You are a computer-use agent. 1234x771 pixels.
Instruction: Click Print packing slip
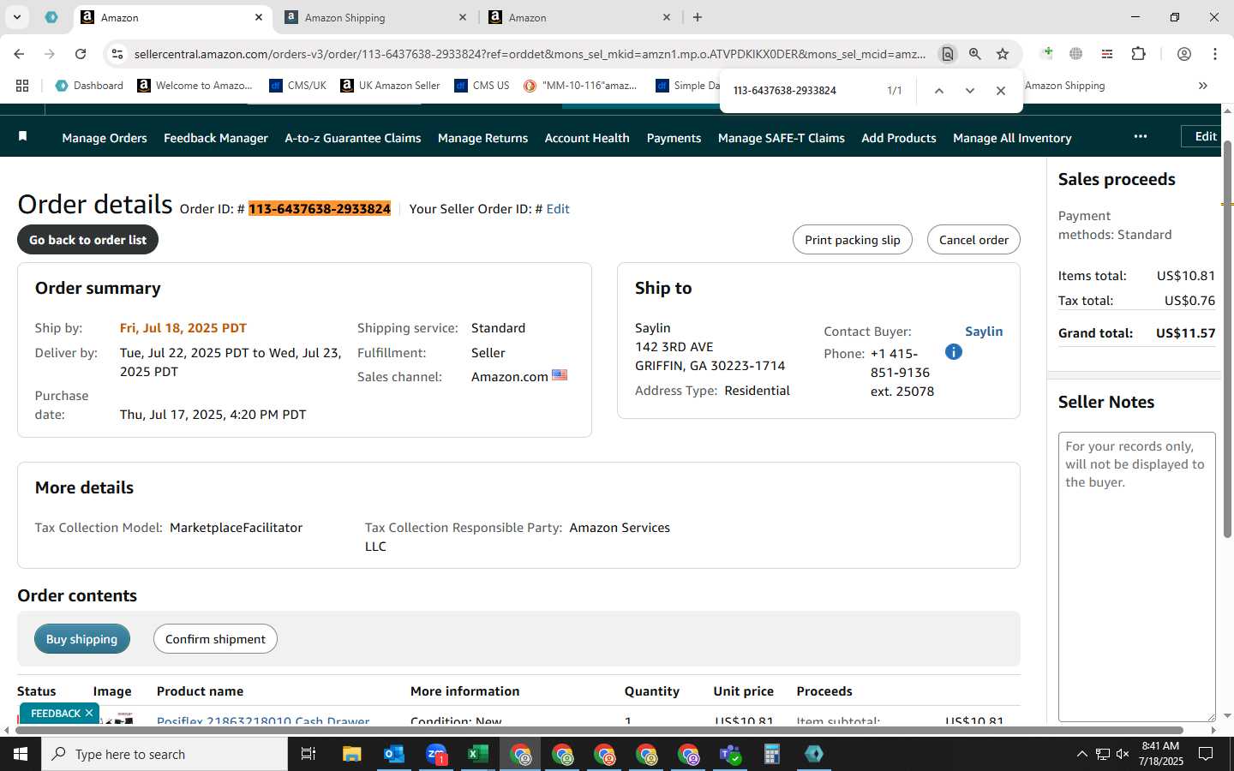tap(853, 240)
